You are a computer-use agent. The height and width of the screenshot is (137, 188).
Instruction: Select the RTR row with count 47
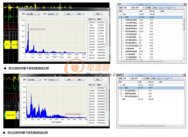pyautogui.click(x=151, y=57)
